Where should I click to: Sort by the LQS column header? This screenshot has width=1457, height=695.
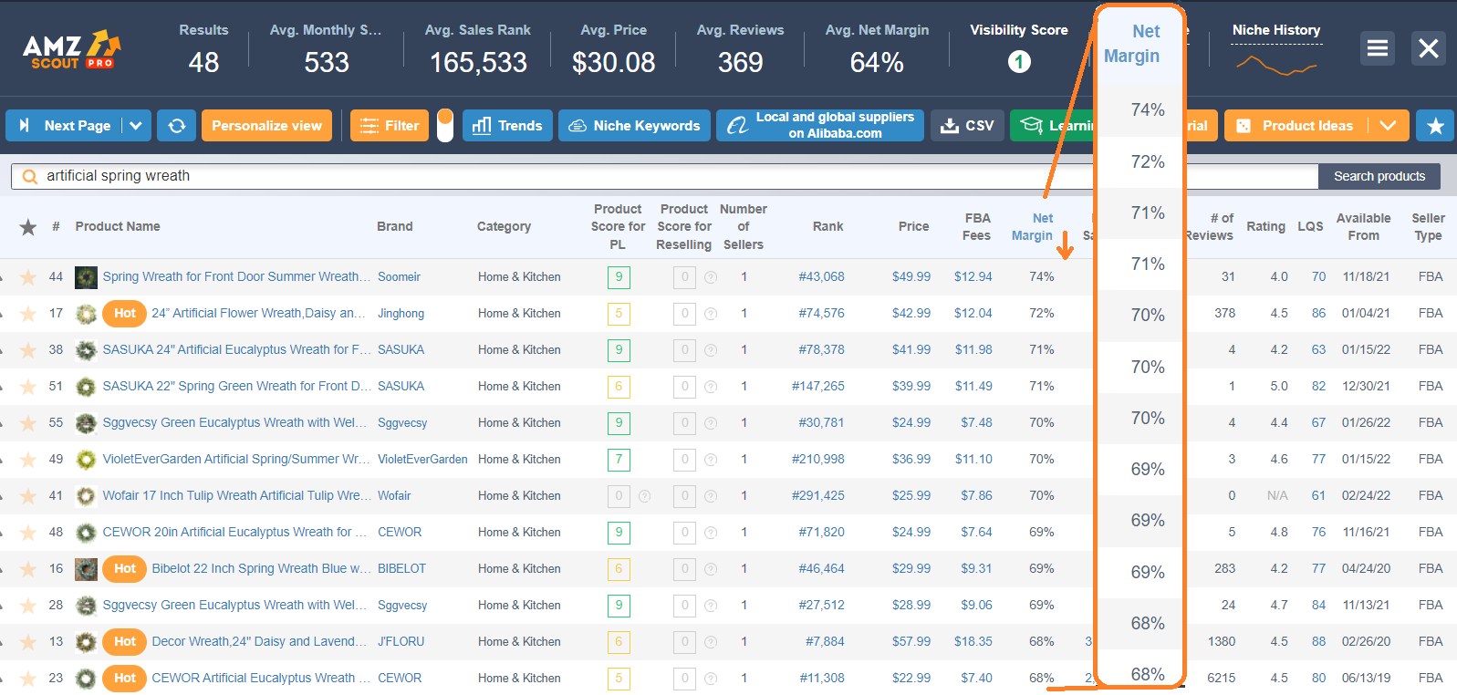click(x=1310, y=226)
